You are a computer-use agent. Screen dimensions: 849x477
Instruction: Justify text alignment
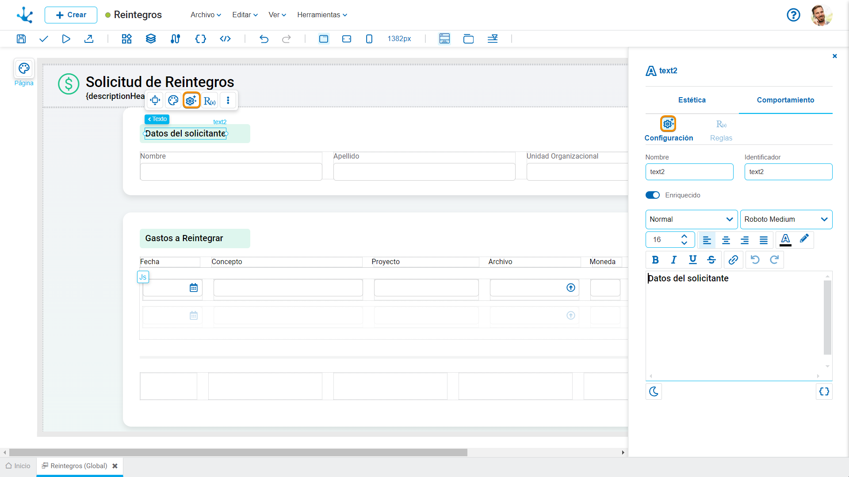[764, 240]
